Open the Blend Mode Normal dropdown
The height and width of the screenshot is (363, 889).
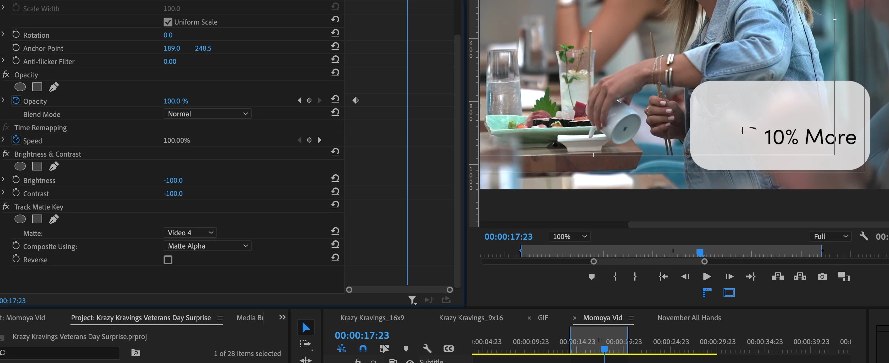click(207, 114)
